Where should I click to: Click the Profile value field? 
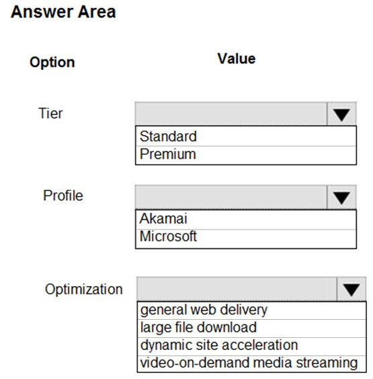tap(231, 197)
